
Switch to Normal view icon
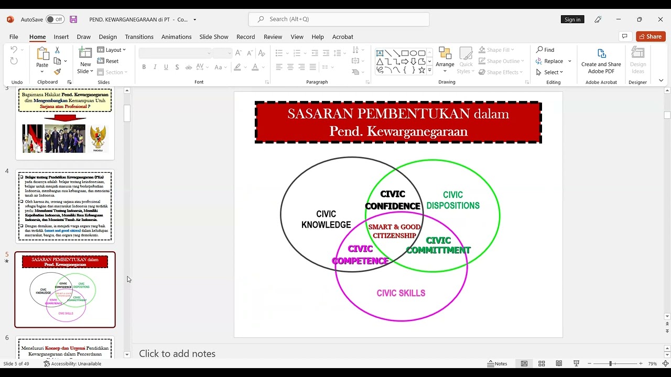point(524,363)
